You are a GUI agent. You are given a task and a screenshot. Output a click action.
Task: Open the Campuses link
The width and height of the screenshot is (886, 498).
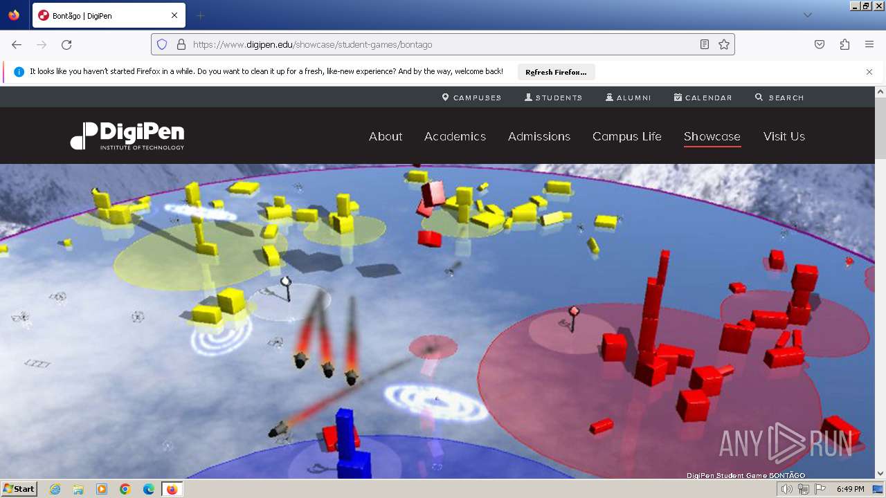[471, 98]
